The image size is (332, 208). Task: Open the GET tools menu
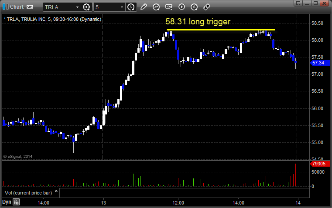[169, 7]
